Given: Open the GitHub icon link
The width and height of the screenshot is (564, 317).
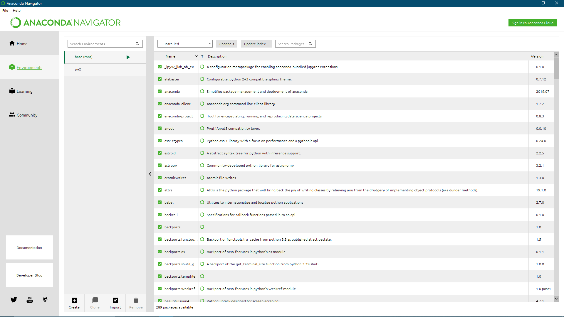Looking at the screenshot, I should pyautogui.click(x=45, y=300).
